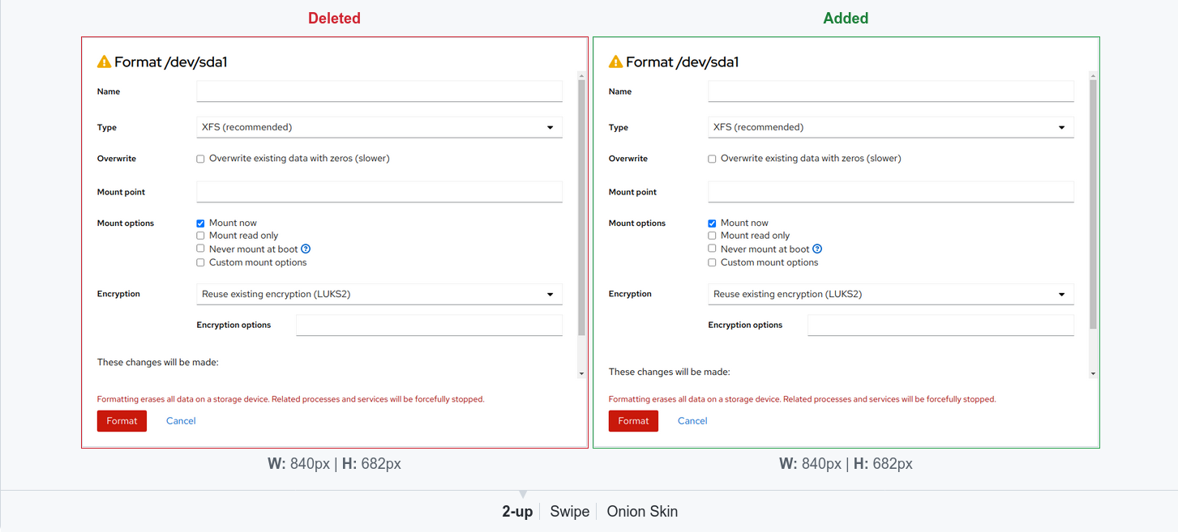Click scroll down arrow in Deleted dialog
This screenshot has width=1178, height=532.
(x=581, y=373)
